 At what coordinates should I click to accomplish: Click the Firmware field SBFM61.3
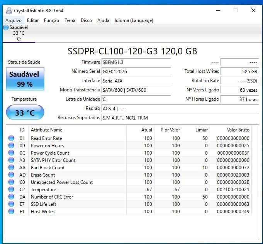(136, 62)
